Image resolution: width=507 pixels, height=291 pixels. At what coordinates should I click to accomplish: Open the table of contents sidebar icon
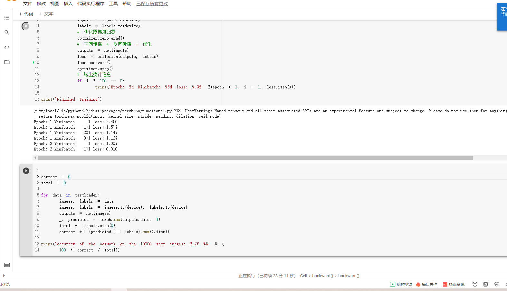pyautogui.click(x=7, y=18)
